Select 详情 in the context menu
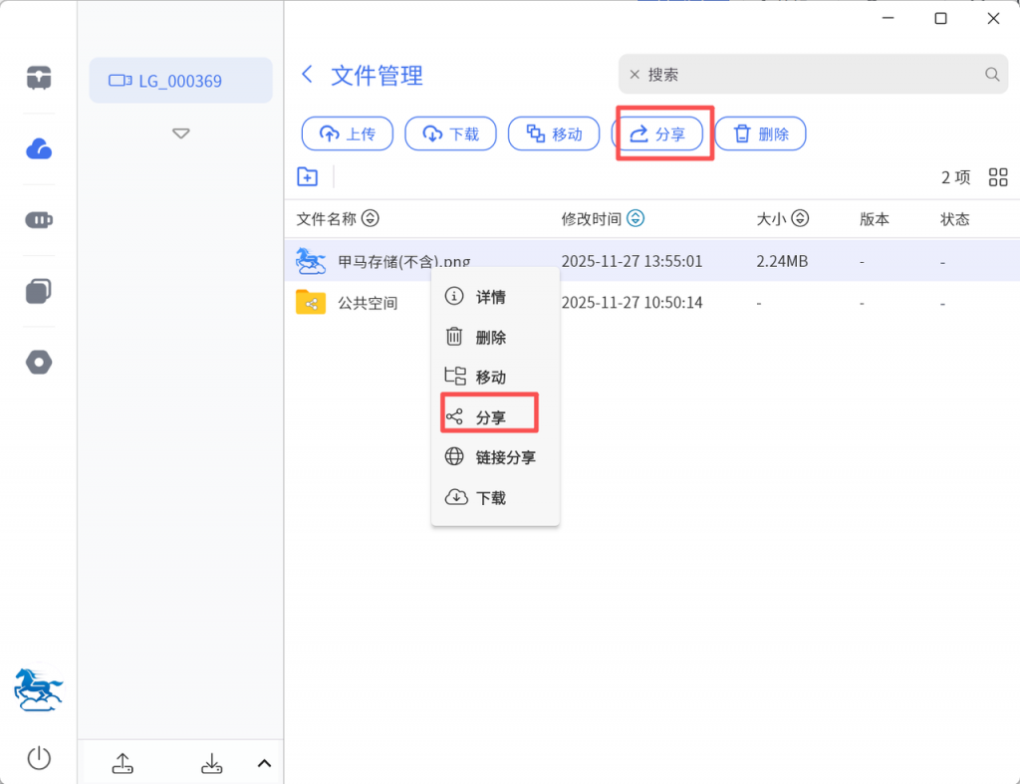The height and width of the screenshot is (784, 1020). pyautogui.click(x=490, y=297)
